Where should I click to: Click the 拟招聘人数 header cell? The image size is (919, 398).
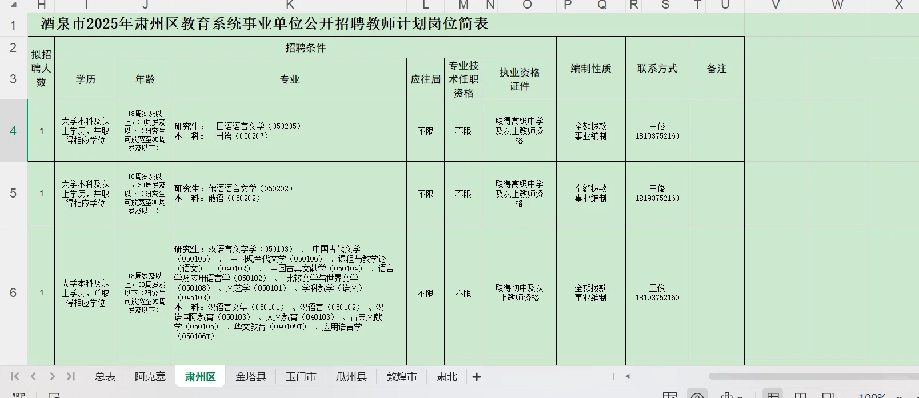[x=41, y=68]
